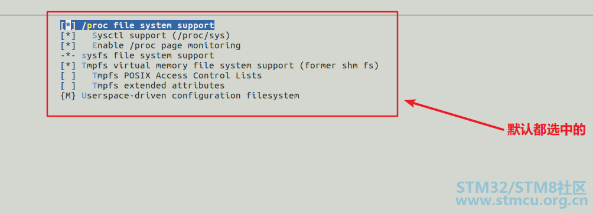Toggle the Tmpfs virtual memory checkbox
Viewport: 593px width, 214px height.
[68, 65]
